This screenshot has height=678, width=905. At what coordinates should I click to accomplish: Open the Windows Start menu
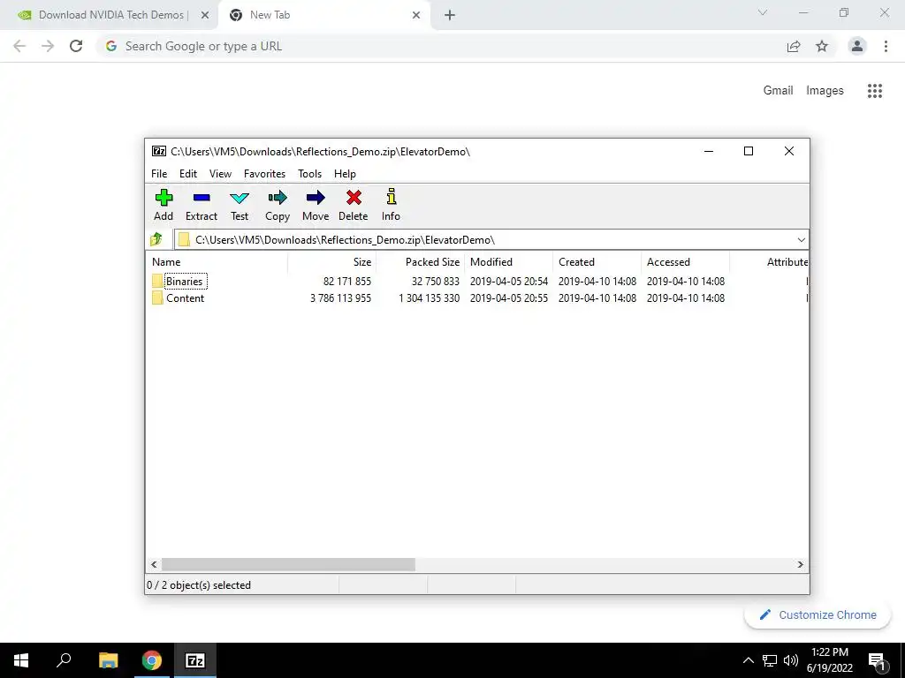click(21, 660)
